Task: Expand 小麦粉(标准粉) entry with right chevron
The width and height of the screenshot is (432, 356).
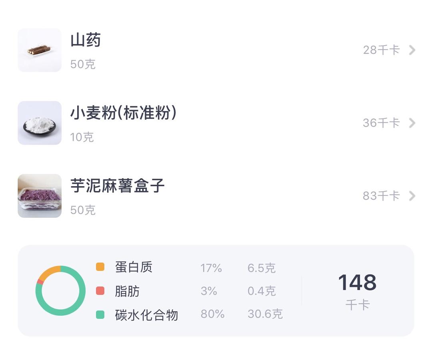Action: pos(412,123)
